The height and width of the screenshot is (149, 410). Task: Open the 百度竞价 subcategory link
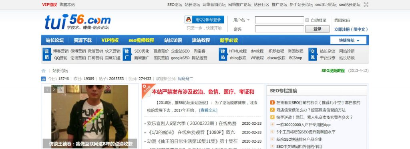(161, 51)
